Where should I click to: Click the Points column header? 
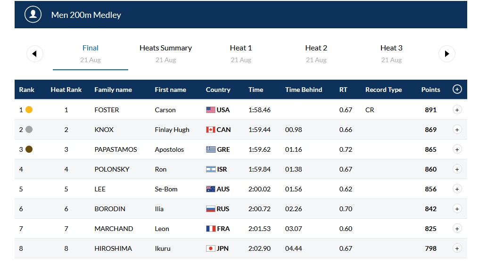tap(430, 90)
